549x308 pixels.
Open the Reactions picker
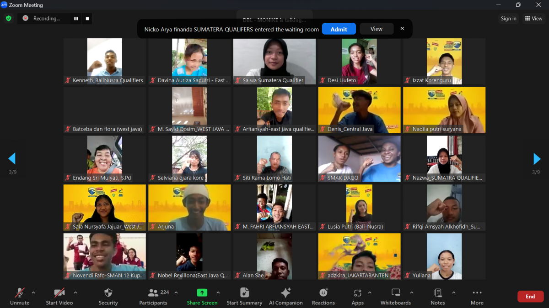323,296
